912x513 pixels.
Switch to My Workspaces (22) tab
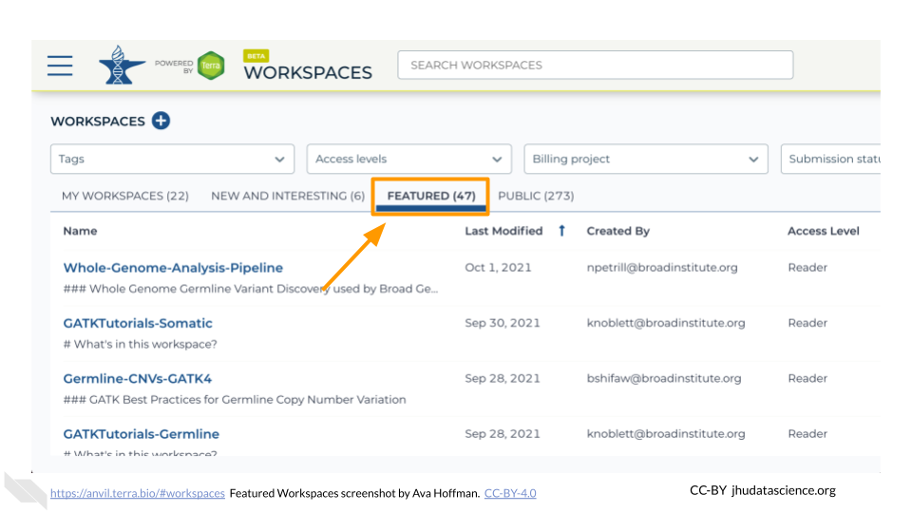click(x=125, y=196)
